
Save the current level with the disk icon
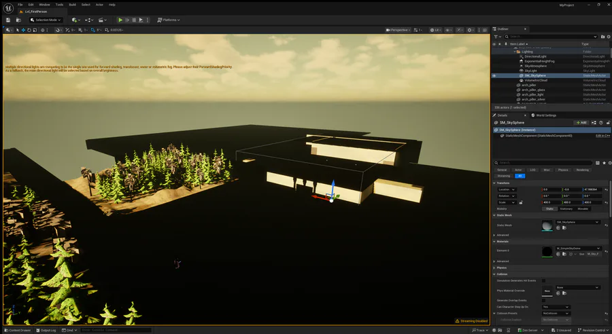pyautogui.click(x=7, y=20)
